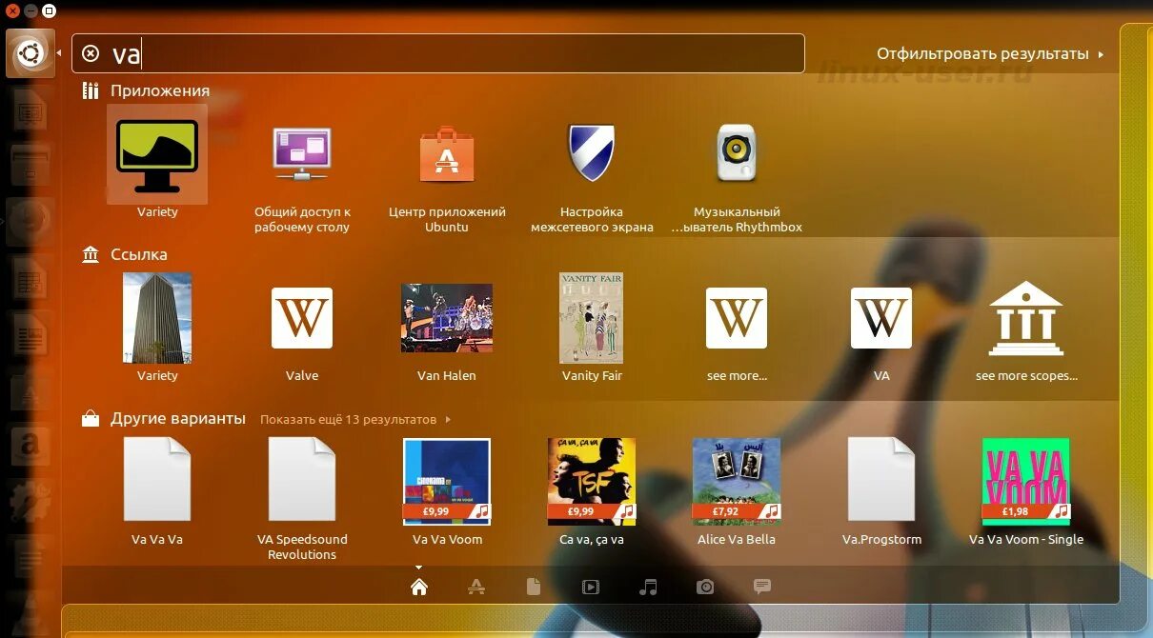Click the Ubuntu Dash home button
The height and width of the screenshot is (638, 1153).
tap(30, 53)
